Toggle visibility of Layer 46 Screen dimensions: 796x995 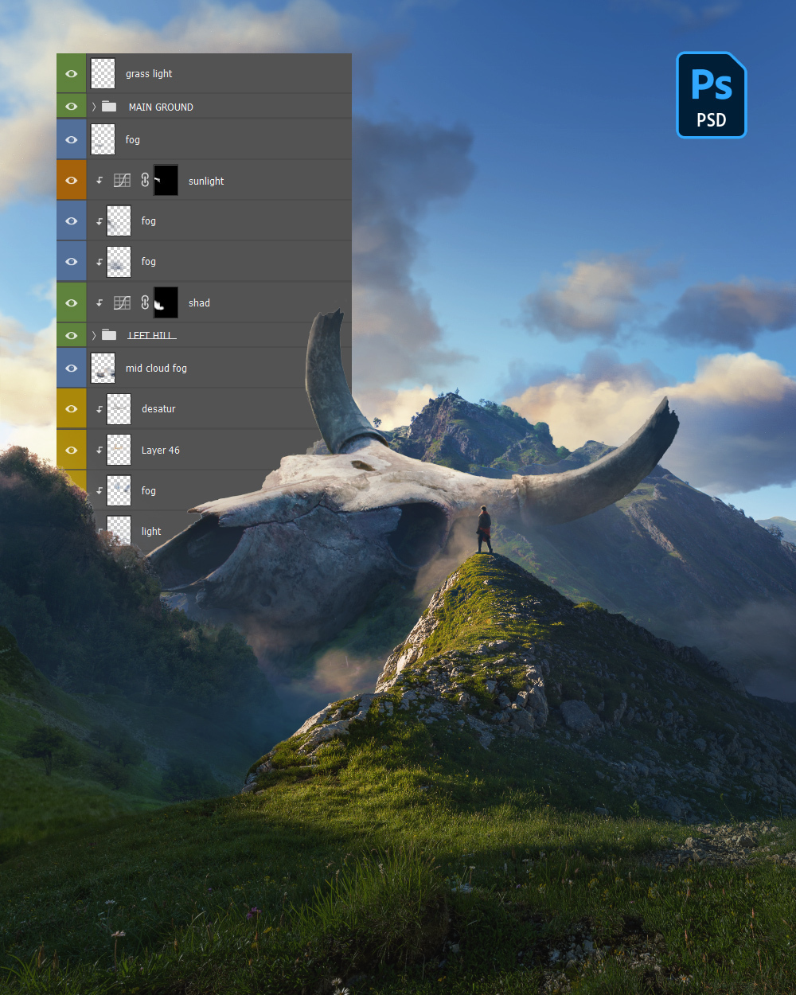tap(71, 450)
